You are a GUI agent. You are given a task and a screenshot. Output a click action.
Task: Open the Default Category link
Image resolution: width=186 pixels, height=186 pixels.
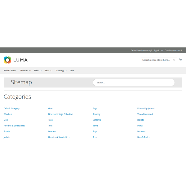point(11,108)
